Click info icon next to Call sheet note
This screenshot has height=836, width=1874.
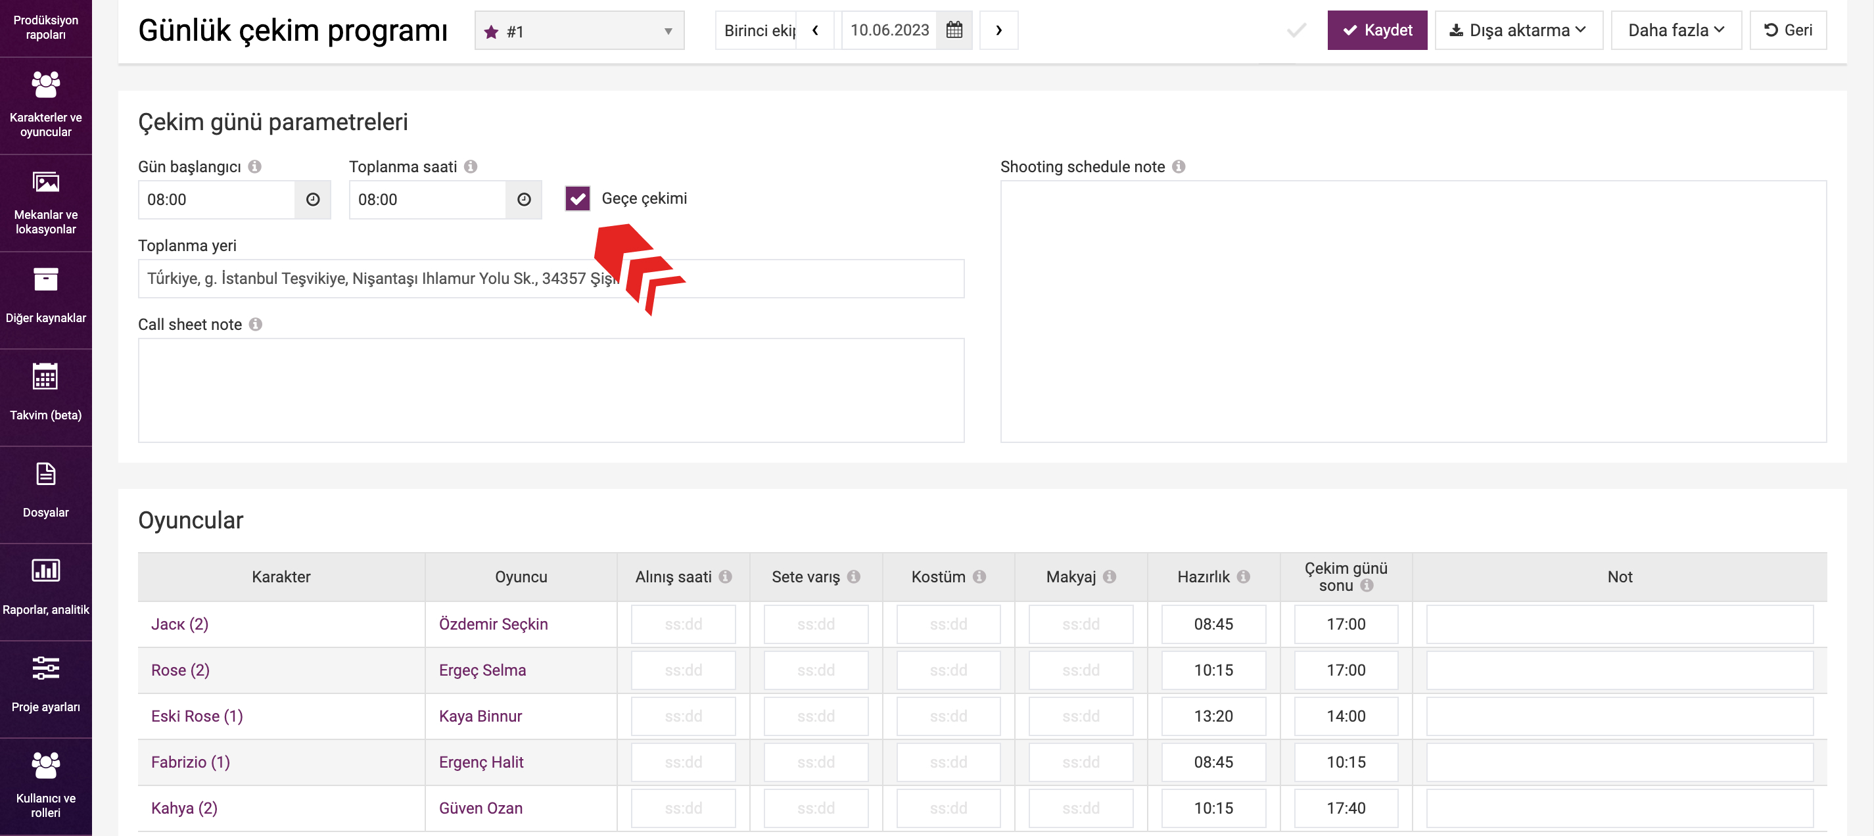(x=255, y=325)
